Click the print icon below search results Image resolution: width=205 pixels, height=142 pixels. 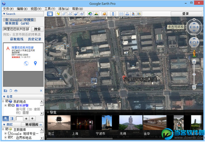[16, 91]
